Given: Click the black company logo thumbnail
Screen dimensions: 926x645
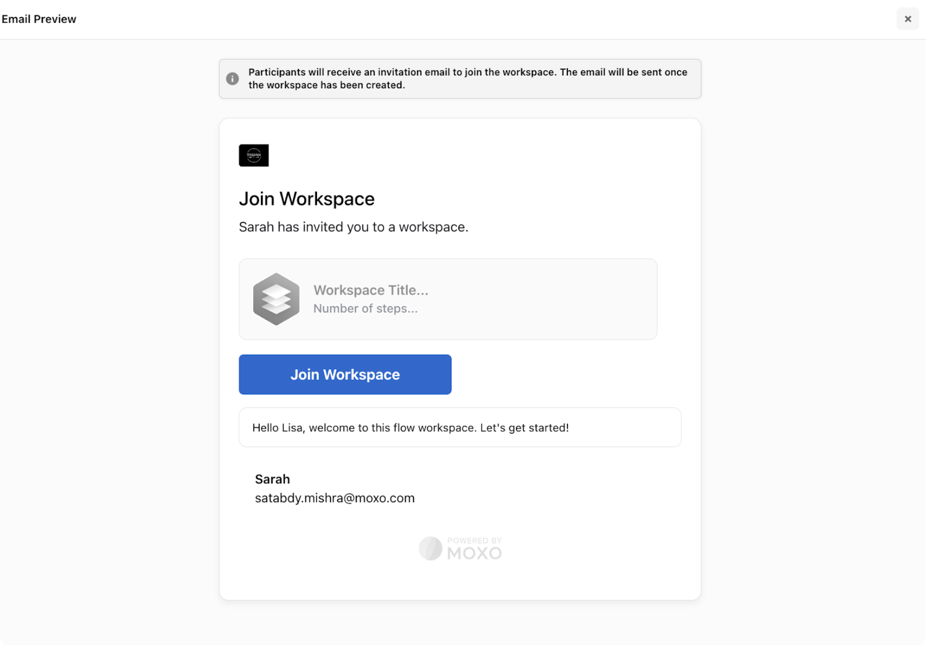Looking at the screenshot, I should point(254,155).
